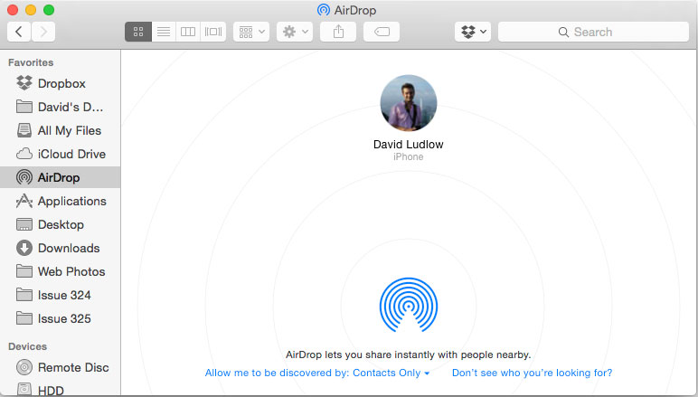Close the window with the red button
The image size is (698, 397).
click(x=13, y=10)
